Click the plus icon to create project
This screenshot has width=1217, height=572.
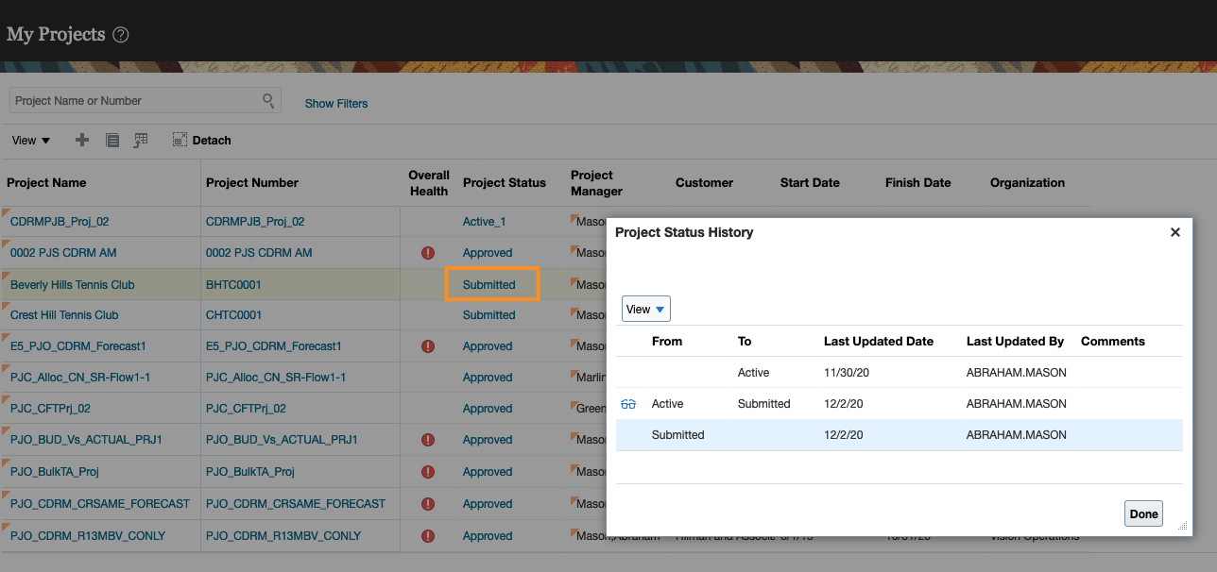82,140
